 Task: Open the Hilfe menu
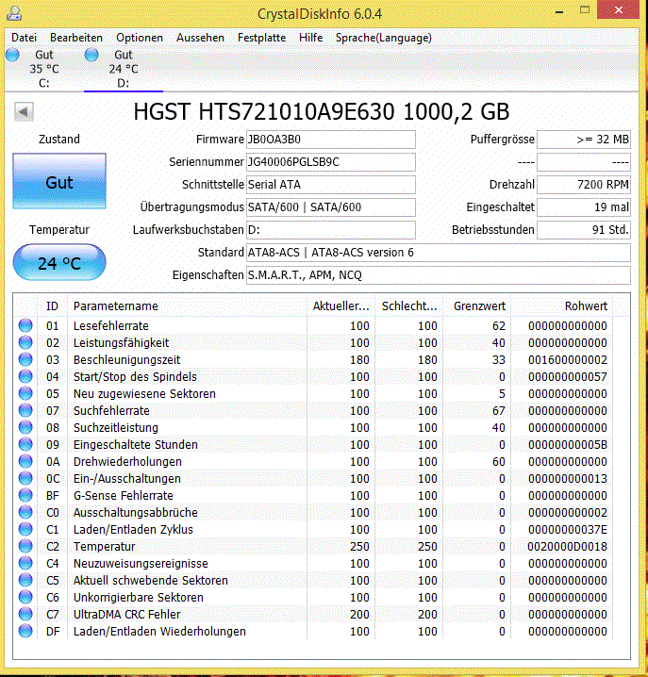point(310,38)
